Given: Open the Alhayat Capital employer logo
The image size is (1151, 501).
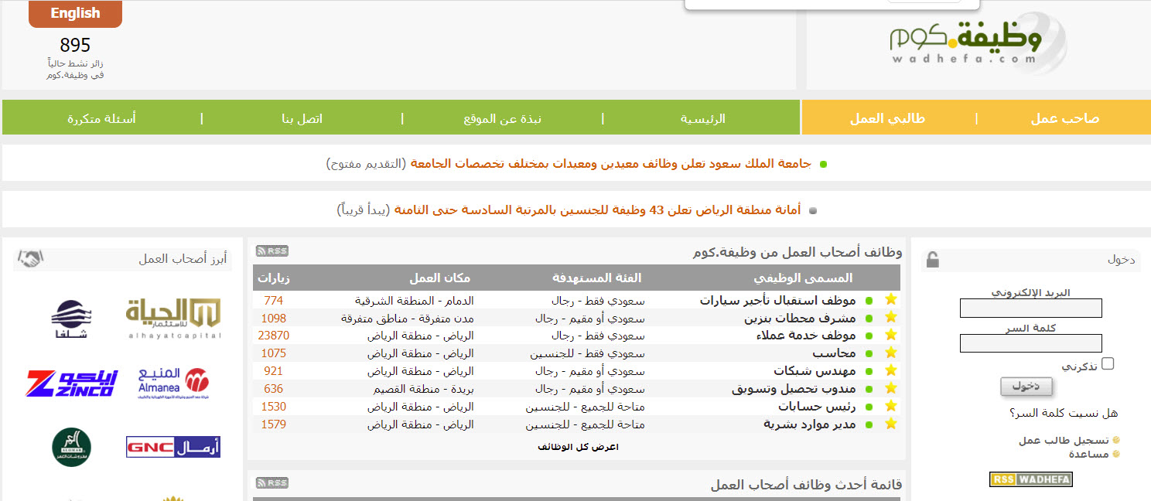Looking at the screenshot, I should coord(173,318).
